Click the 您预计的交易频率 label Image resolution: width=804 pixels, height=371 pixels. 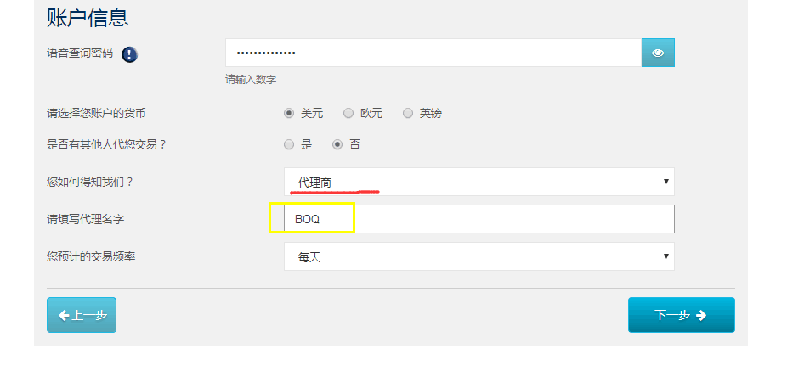(x=91, y=256)
